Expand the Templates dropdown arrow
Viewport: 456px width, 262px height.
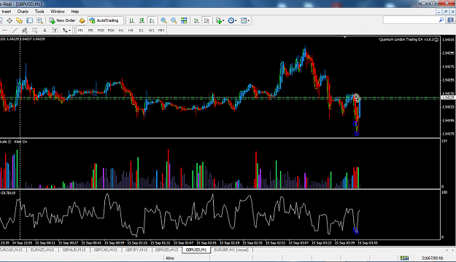pyautogui.click(x=248, y=20)
